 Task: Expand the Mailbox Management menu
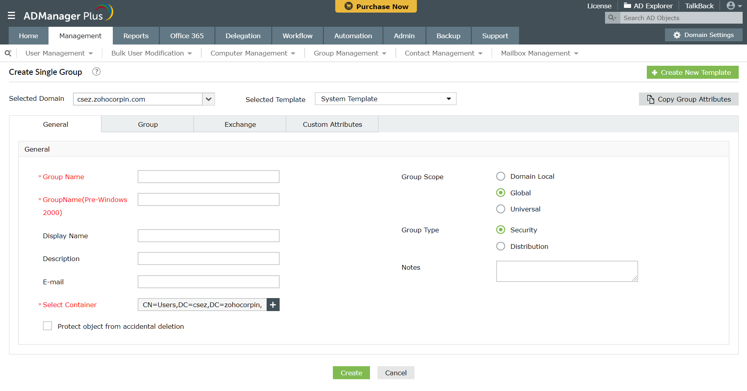click(540, 53)
